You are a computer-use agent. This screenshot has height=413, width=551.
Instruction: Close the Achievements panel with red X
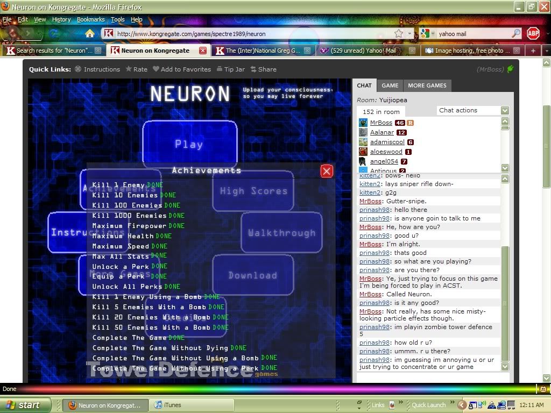(327, 171)
